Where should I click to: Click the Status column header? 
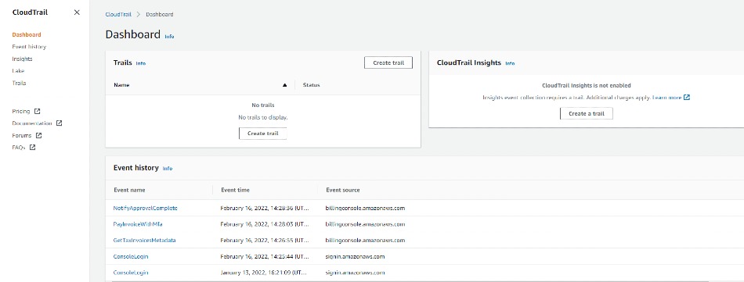[311, 85]
